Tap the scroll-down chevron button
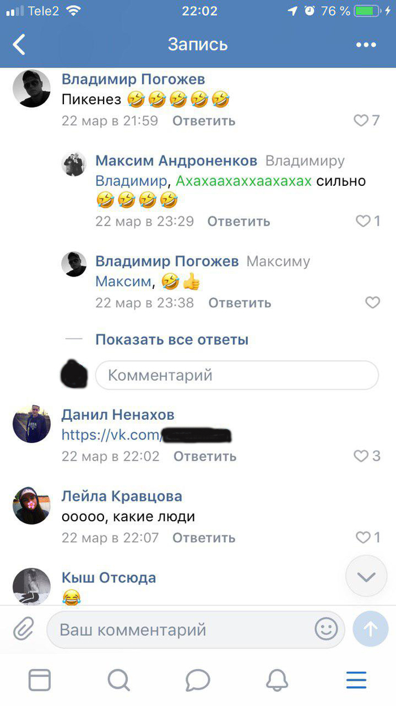The width and height of the screenshot is (396, 706). [x=367, y=576]
